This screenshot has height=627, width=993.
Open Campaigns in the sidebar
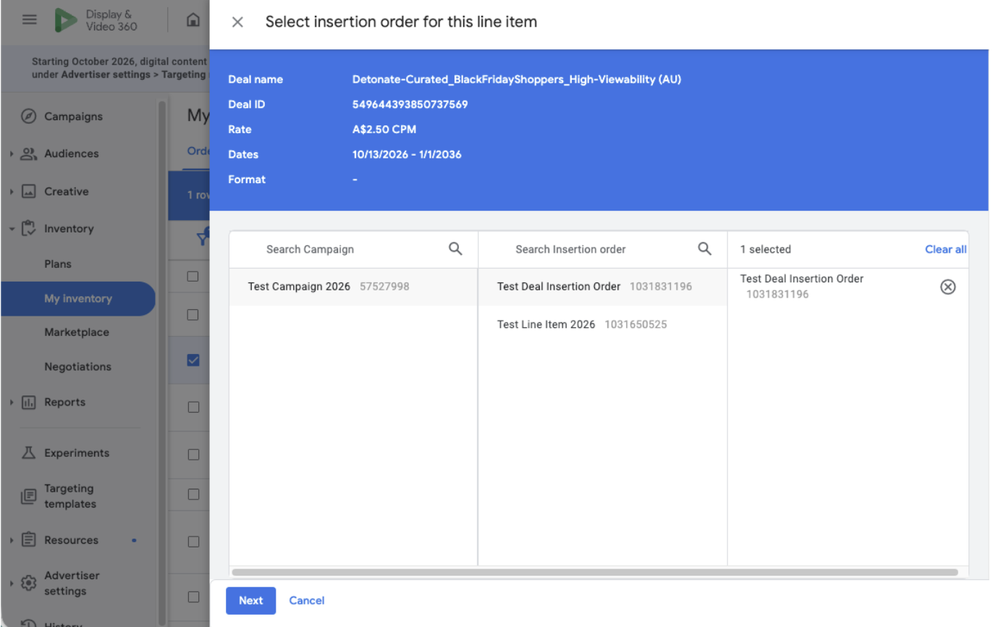click(73, 117)
